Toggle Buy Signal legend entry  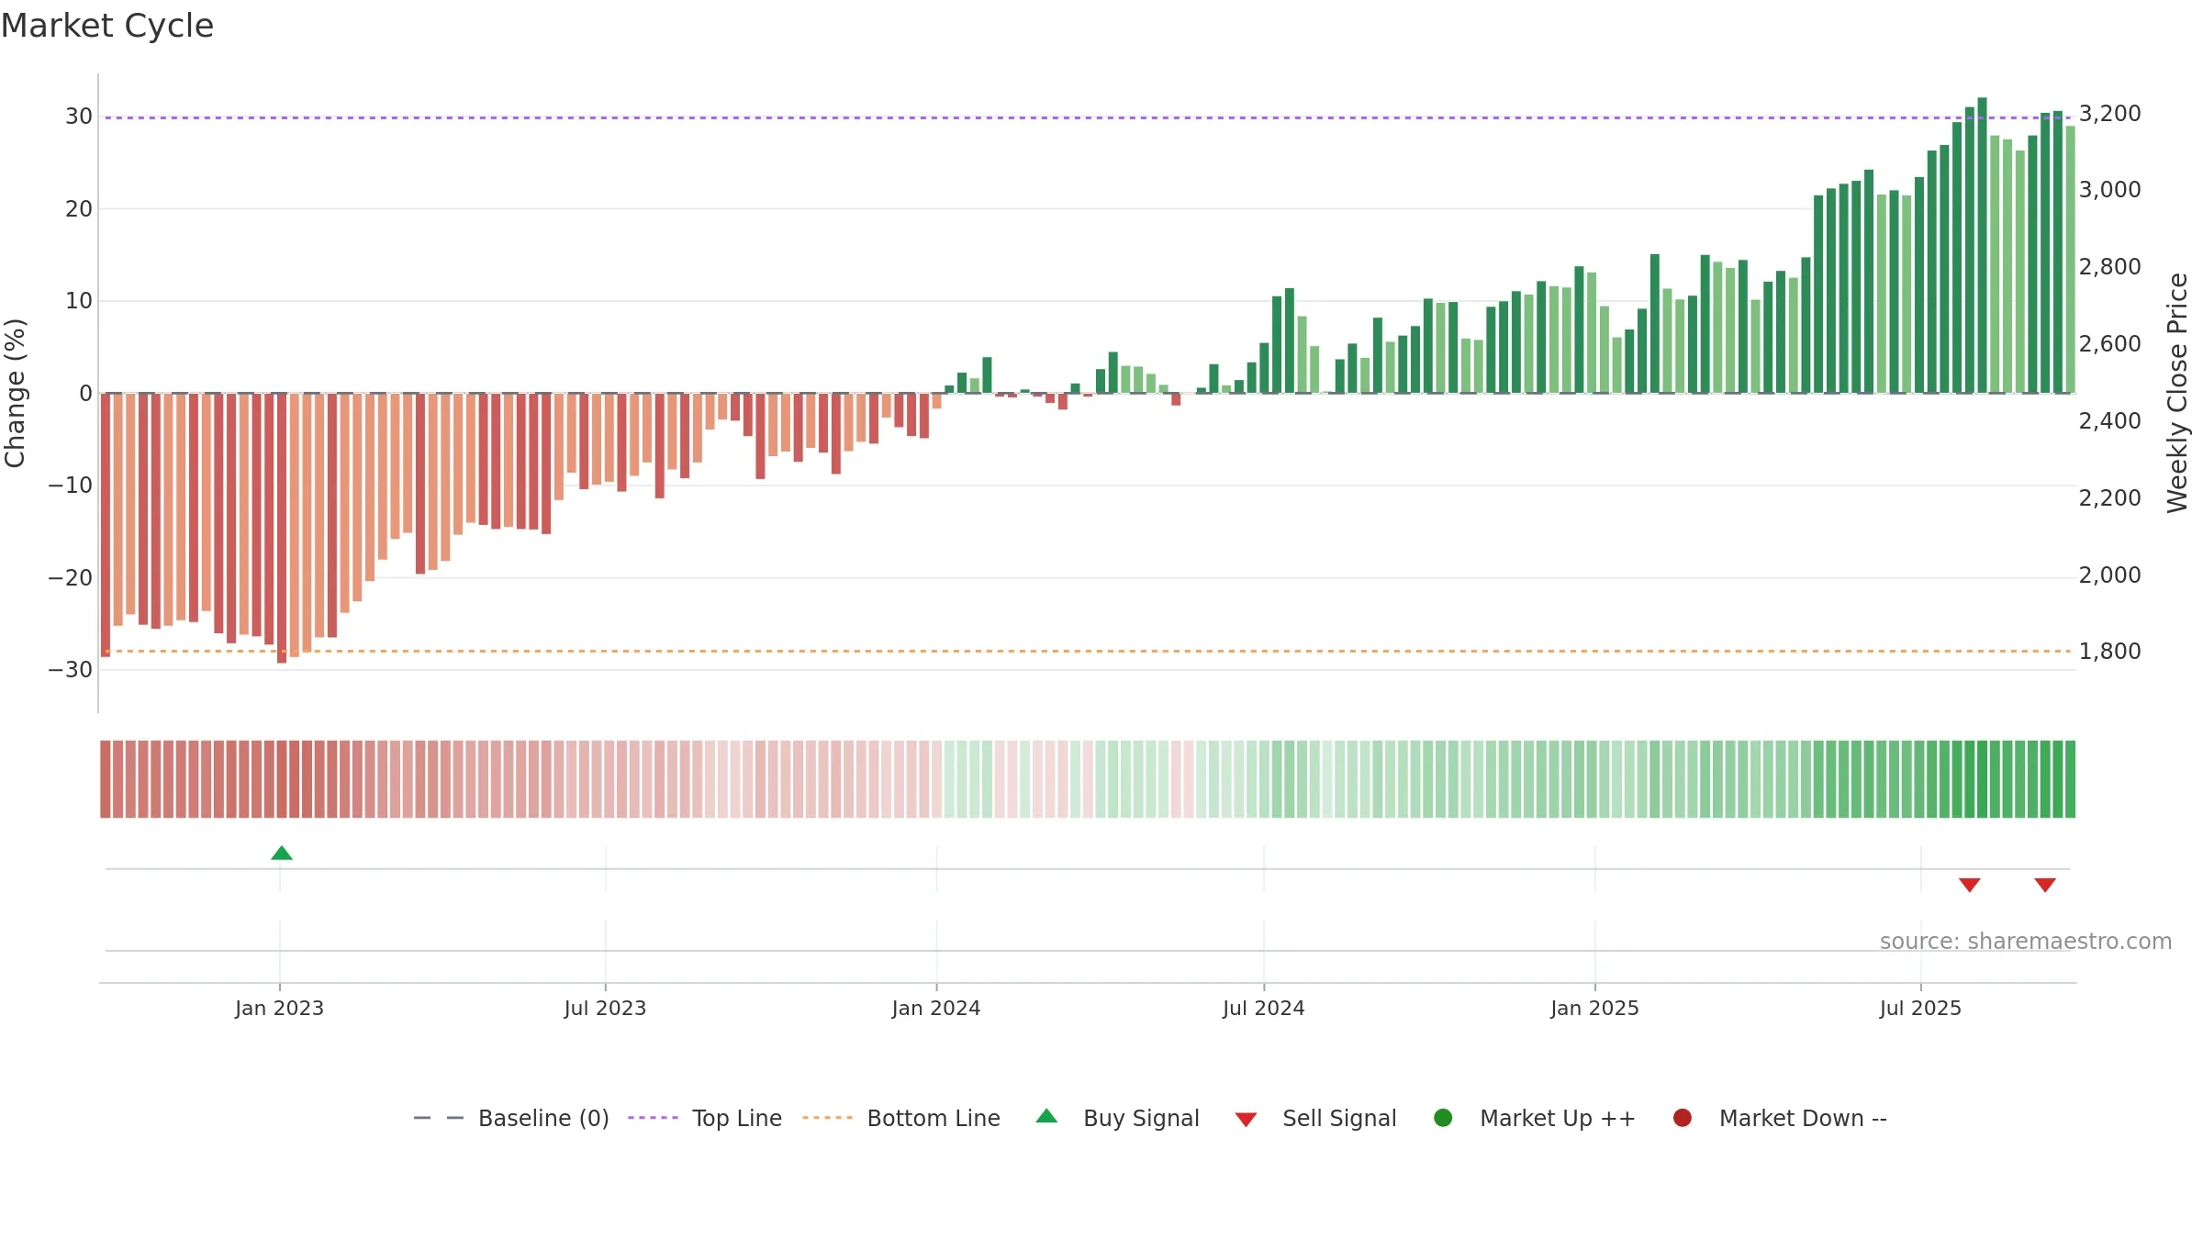1117,1119
